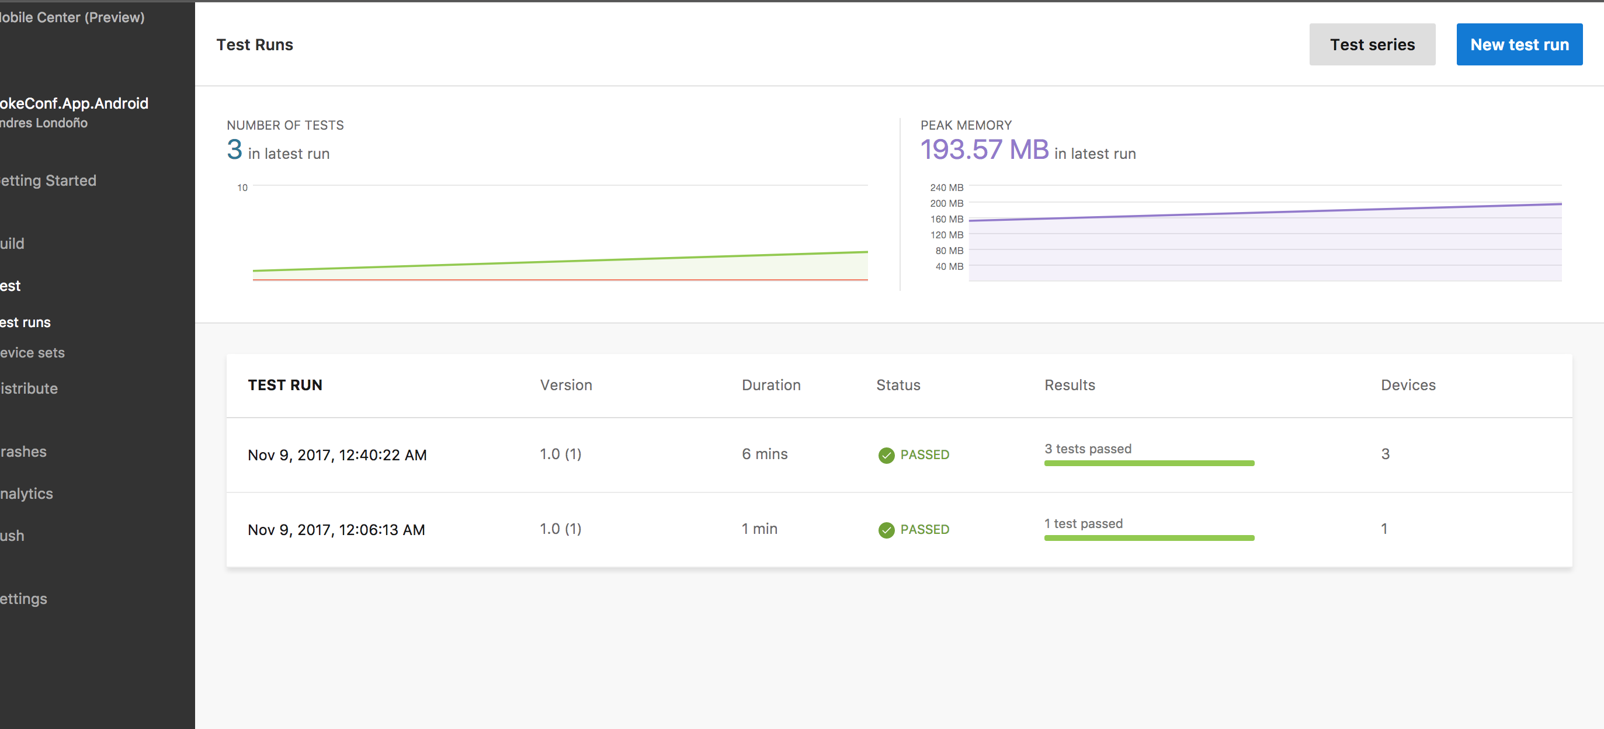The height and width of the screenshot is (729, 1604).
Task: Go to Analytics in the sidebar
Action: pyautogui.click(x=27, y=494)
